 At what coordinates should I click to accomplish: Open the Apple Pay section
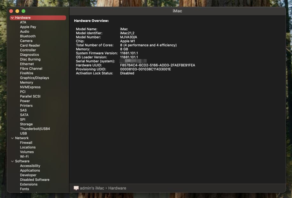click(x=28, y=27)
